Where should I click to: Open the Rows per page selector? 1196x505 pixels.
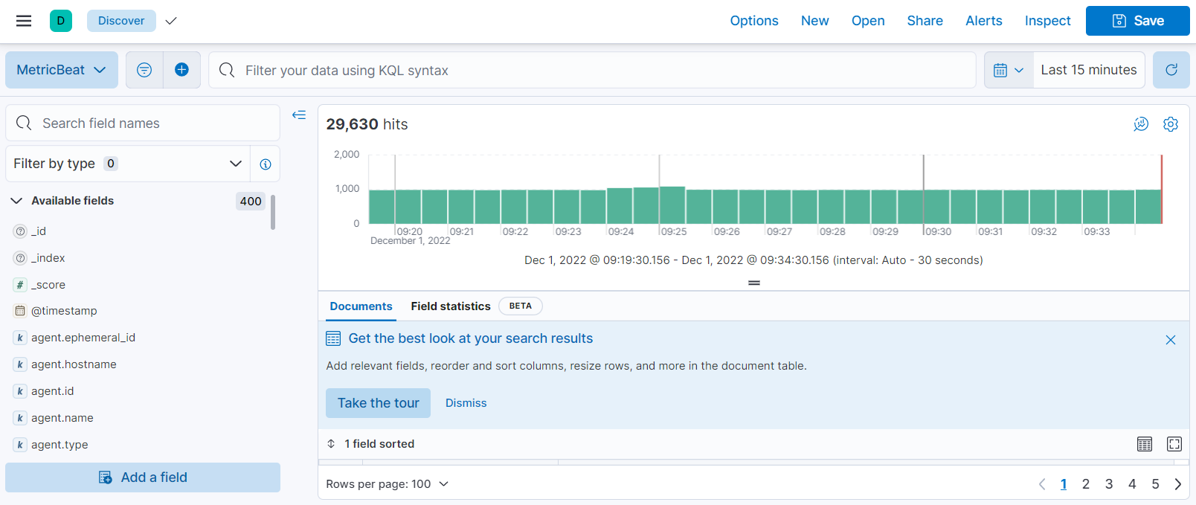(x=387, y=484)
